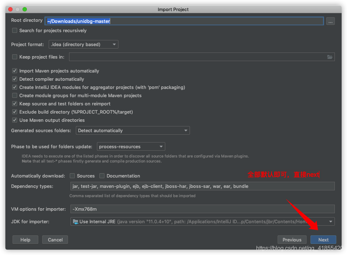347x255 pixels.
Task: Click the 'Project format:' label
Action: click(x=28, y=44)
